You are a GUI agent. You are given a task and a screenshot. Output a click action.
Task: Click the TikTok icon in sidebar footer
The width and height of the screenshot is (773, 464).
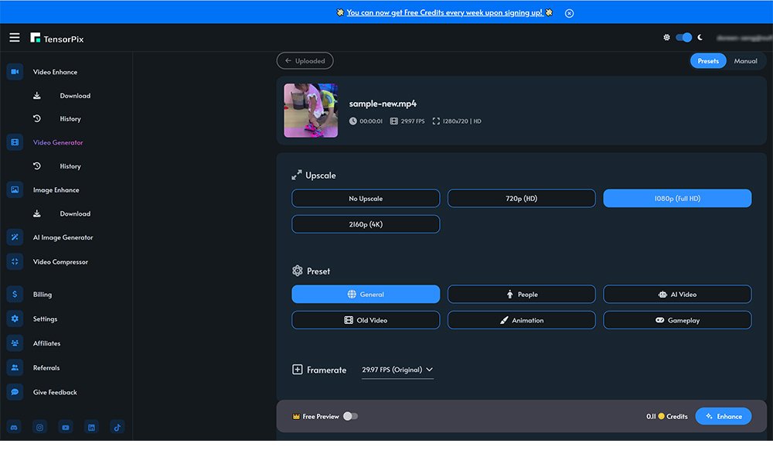[117, 427]
